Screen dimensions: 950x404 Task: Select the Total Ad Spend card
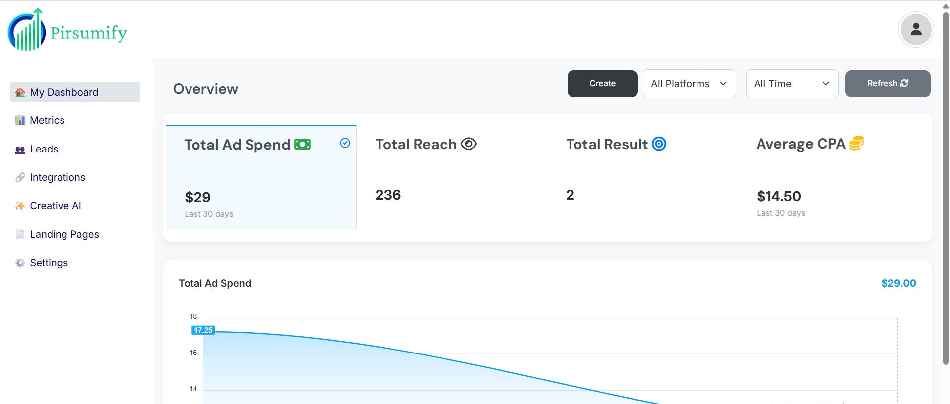(x=261, y=177)
